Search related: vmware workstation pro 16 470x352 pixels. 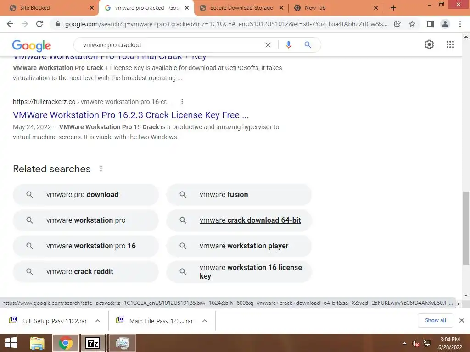tap(86, 246)
